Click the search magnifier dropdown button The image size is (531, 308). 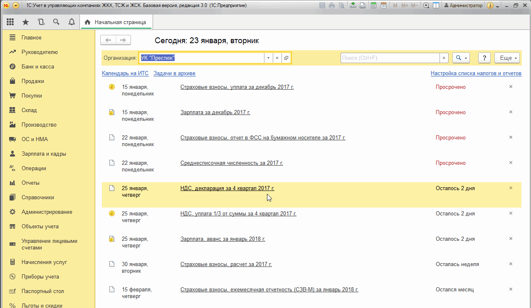pos(461,58)
